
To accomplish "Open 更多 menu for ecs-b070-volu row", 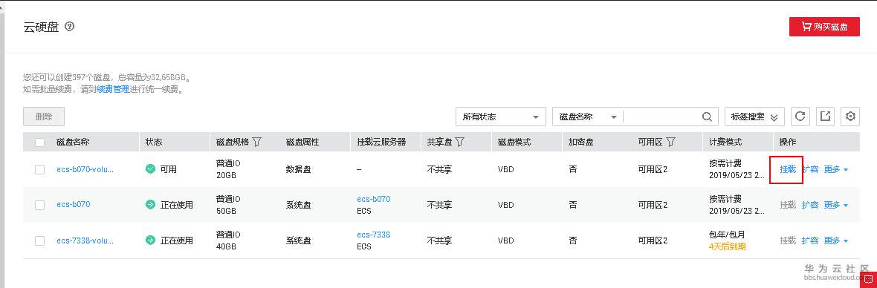I will coord(835,169).
